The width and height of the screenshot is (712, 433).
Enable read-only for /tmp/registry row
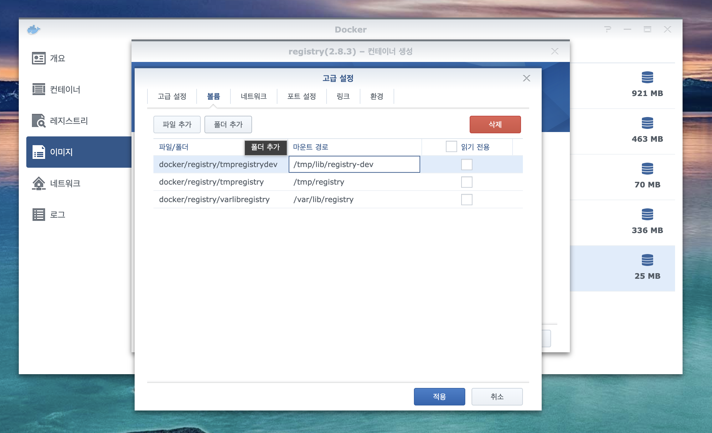click(467, 182)
